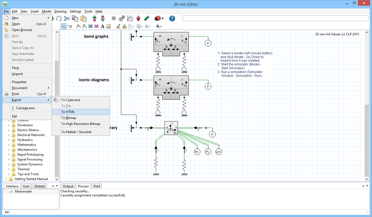The width and height of the screenshot is (372, 217).
Task: Click Pack in the File menu
Action: click(27, 68)
